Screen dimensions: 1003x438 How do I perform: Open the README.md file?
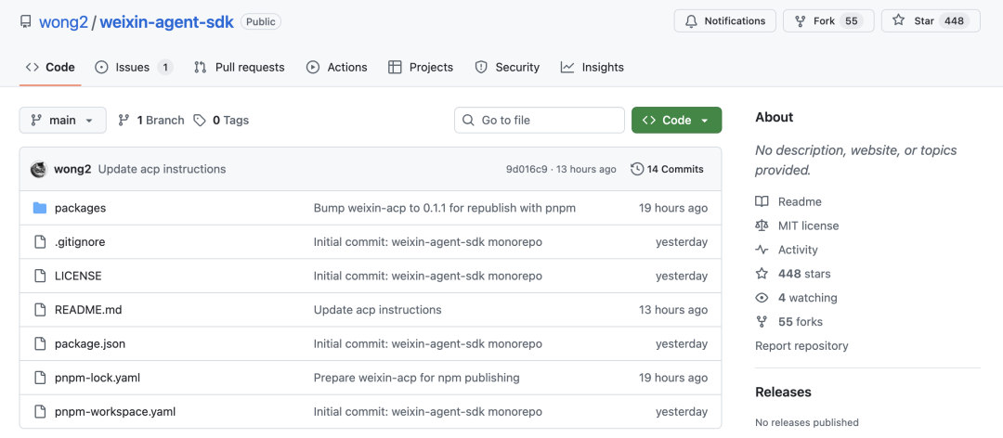(x=88, y=310)
